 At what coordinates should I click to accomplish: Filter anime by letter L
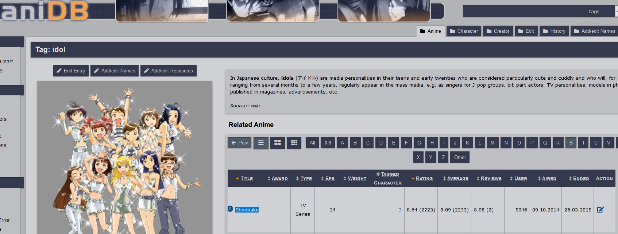[x=480, y=143]
